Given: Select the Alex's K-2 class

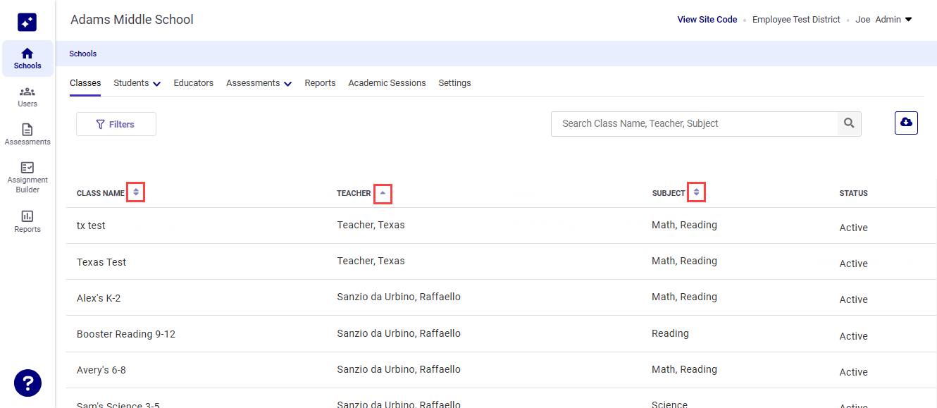Looking at the screenshot, I should point(99,298).
